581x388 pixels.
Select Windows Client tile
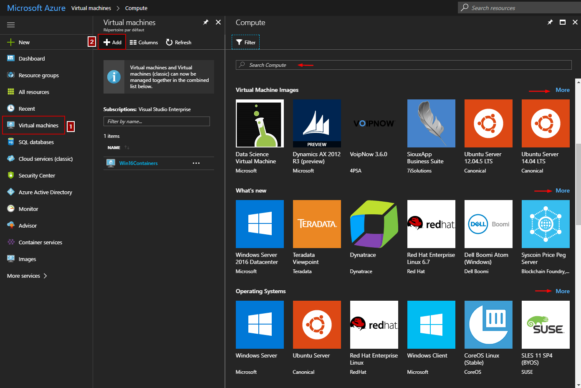click(431, 338)
